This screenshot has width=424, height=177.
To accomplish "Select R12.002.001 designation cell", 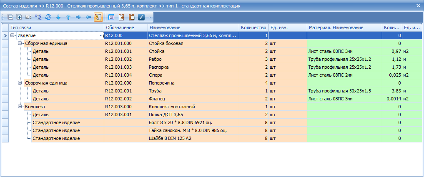I will tap(126, 91).
